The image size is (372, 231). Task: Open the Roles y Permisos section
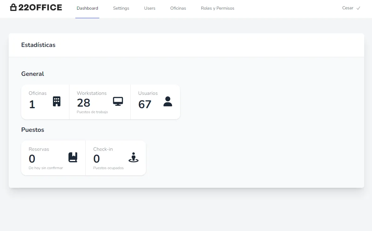(217, 8)
